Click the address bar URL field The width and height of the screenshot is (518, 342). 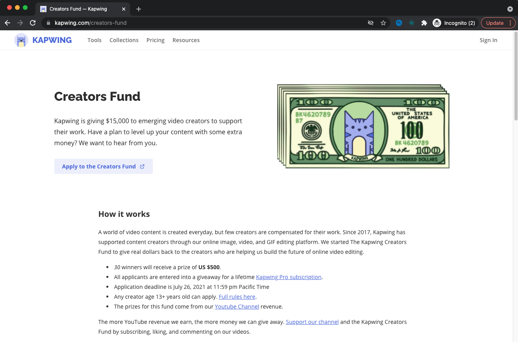click(197, 23)
